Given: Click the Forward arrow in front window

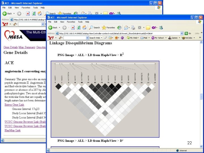Looking at the screenshot, I should (64, 27).
